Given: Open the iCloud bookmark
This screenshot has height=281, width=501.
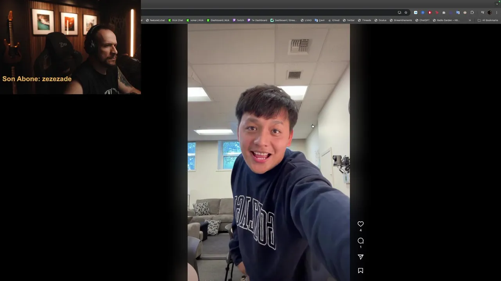Looking at the screenshot, I should coord(334,20).
